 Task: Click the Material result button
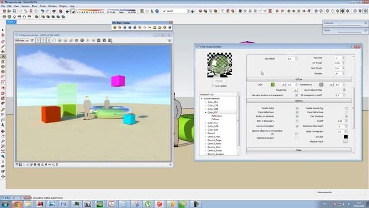(x=345, y=142)
